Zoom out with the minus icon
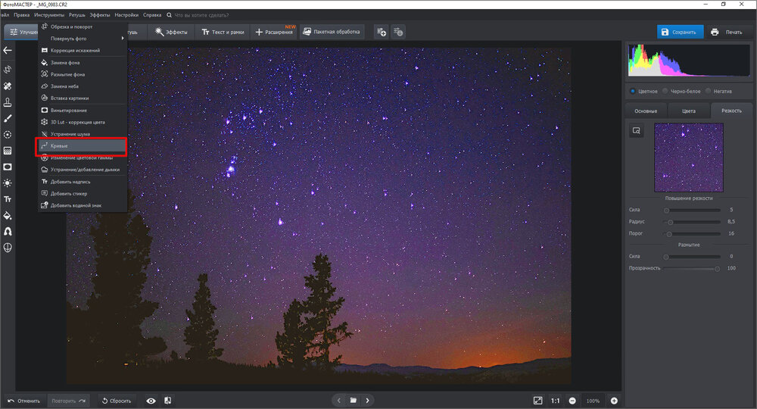 point(572,401)
